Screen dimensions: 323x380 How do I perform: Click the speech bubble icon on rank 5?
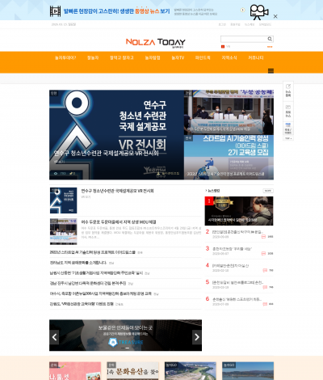point(265,287)
